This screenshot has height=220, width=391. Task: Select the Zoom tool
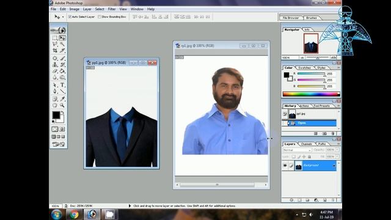(62, 105)
